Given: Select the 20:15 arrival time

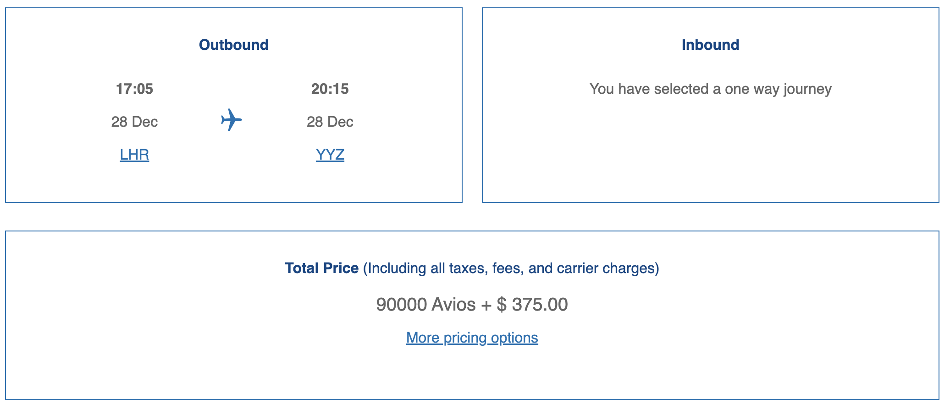Looking at the screenshot, I should pos(330,89).
